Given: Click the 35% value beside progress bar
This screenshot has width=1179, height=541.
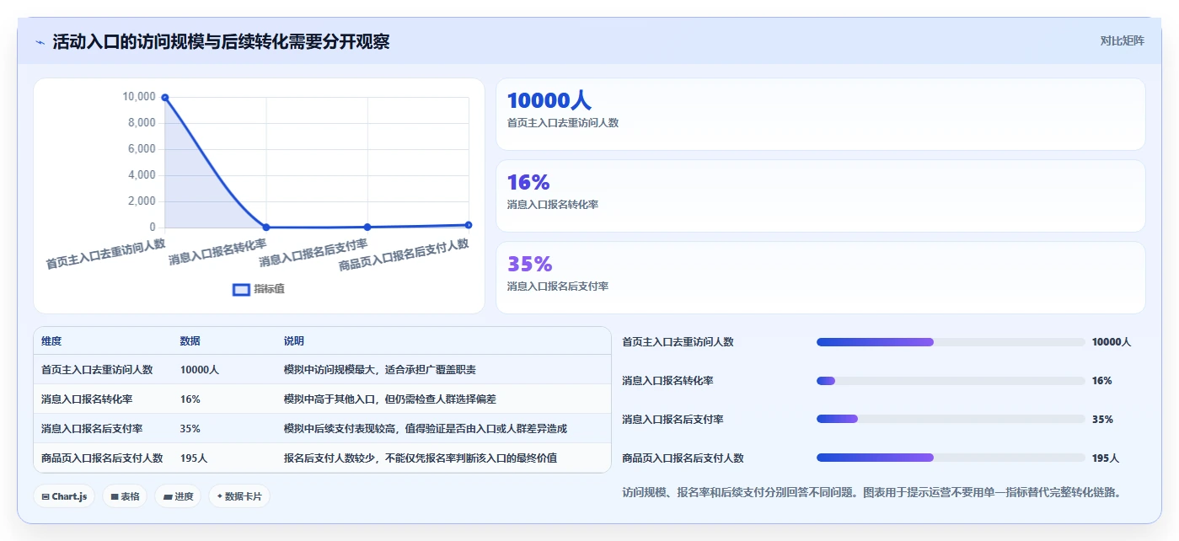Looking at the screenshot, I should [1102, 420].
